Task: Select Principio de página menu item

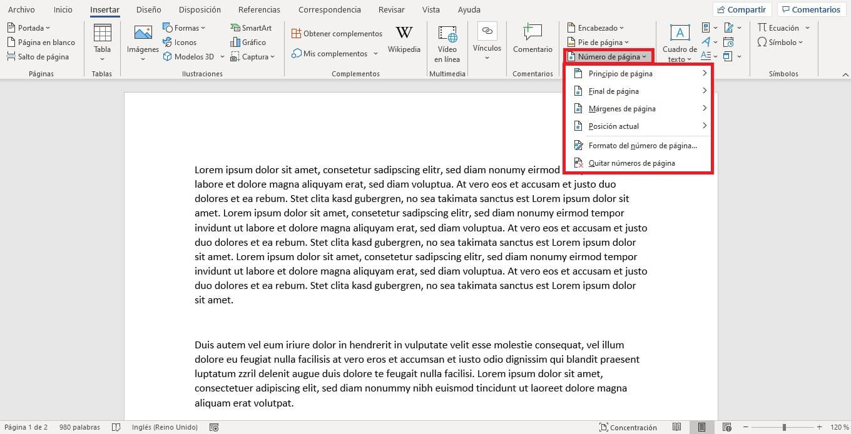Action: (x=639, y=74)
